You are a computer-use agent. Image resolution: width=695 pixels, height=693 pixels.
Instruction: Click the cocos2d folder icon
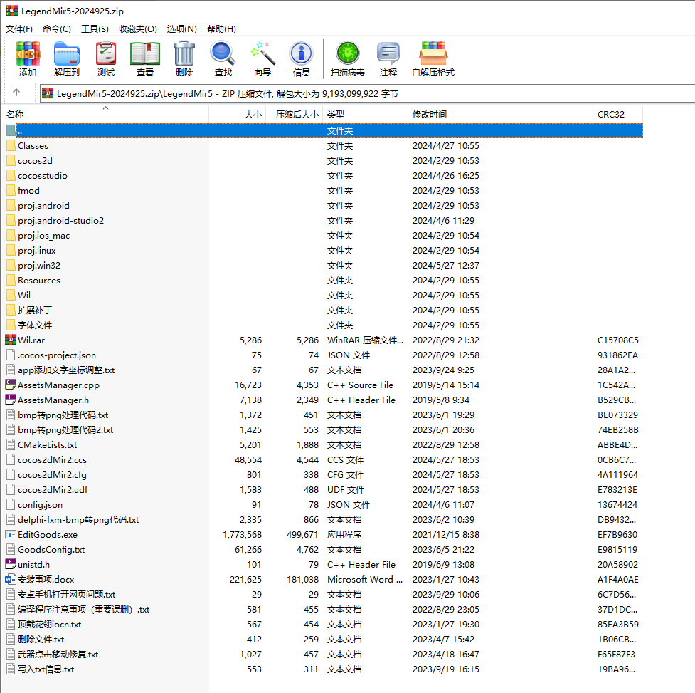pyautogui.click(x=11, y=160)
